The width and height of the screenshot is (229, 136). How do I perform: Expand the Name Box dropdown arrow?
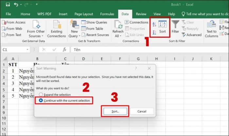click(x=27, y=50)
